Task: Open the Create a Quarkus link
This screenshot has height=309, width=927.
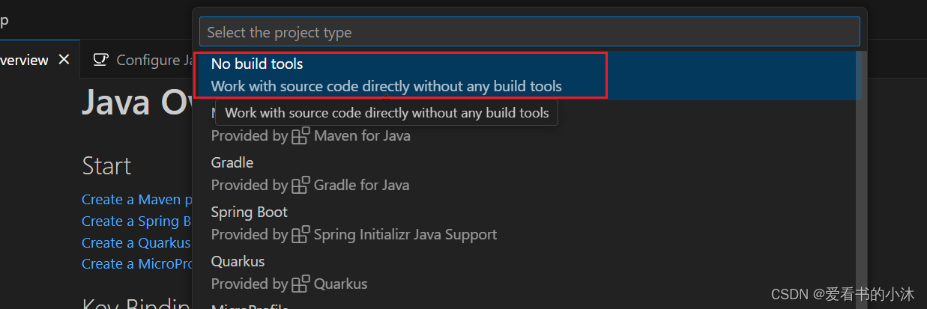Action: (137, 243)
